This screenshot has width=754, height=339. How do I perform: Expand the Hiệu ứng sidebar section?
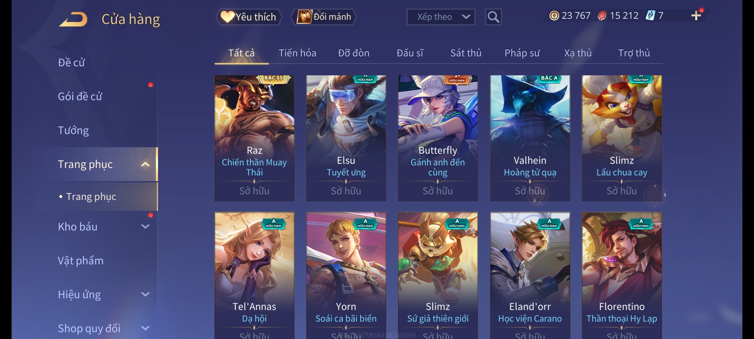point(145,294)
